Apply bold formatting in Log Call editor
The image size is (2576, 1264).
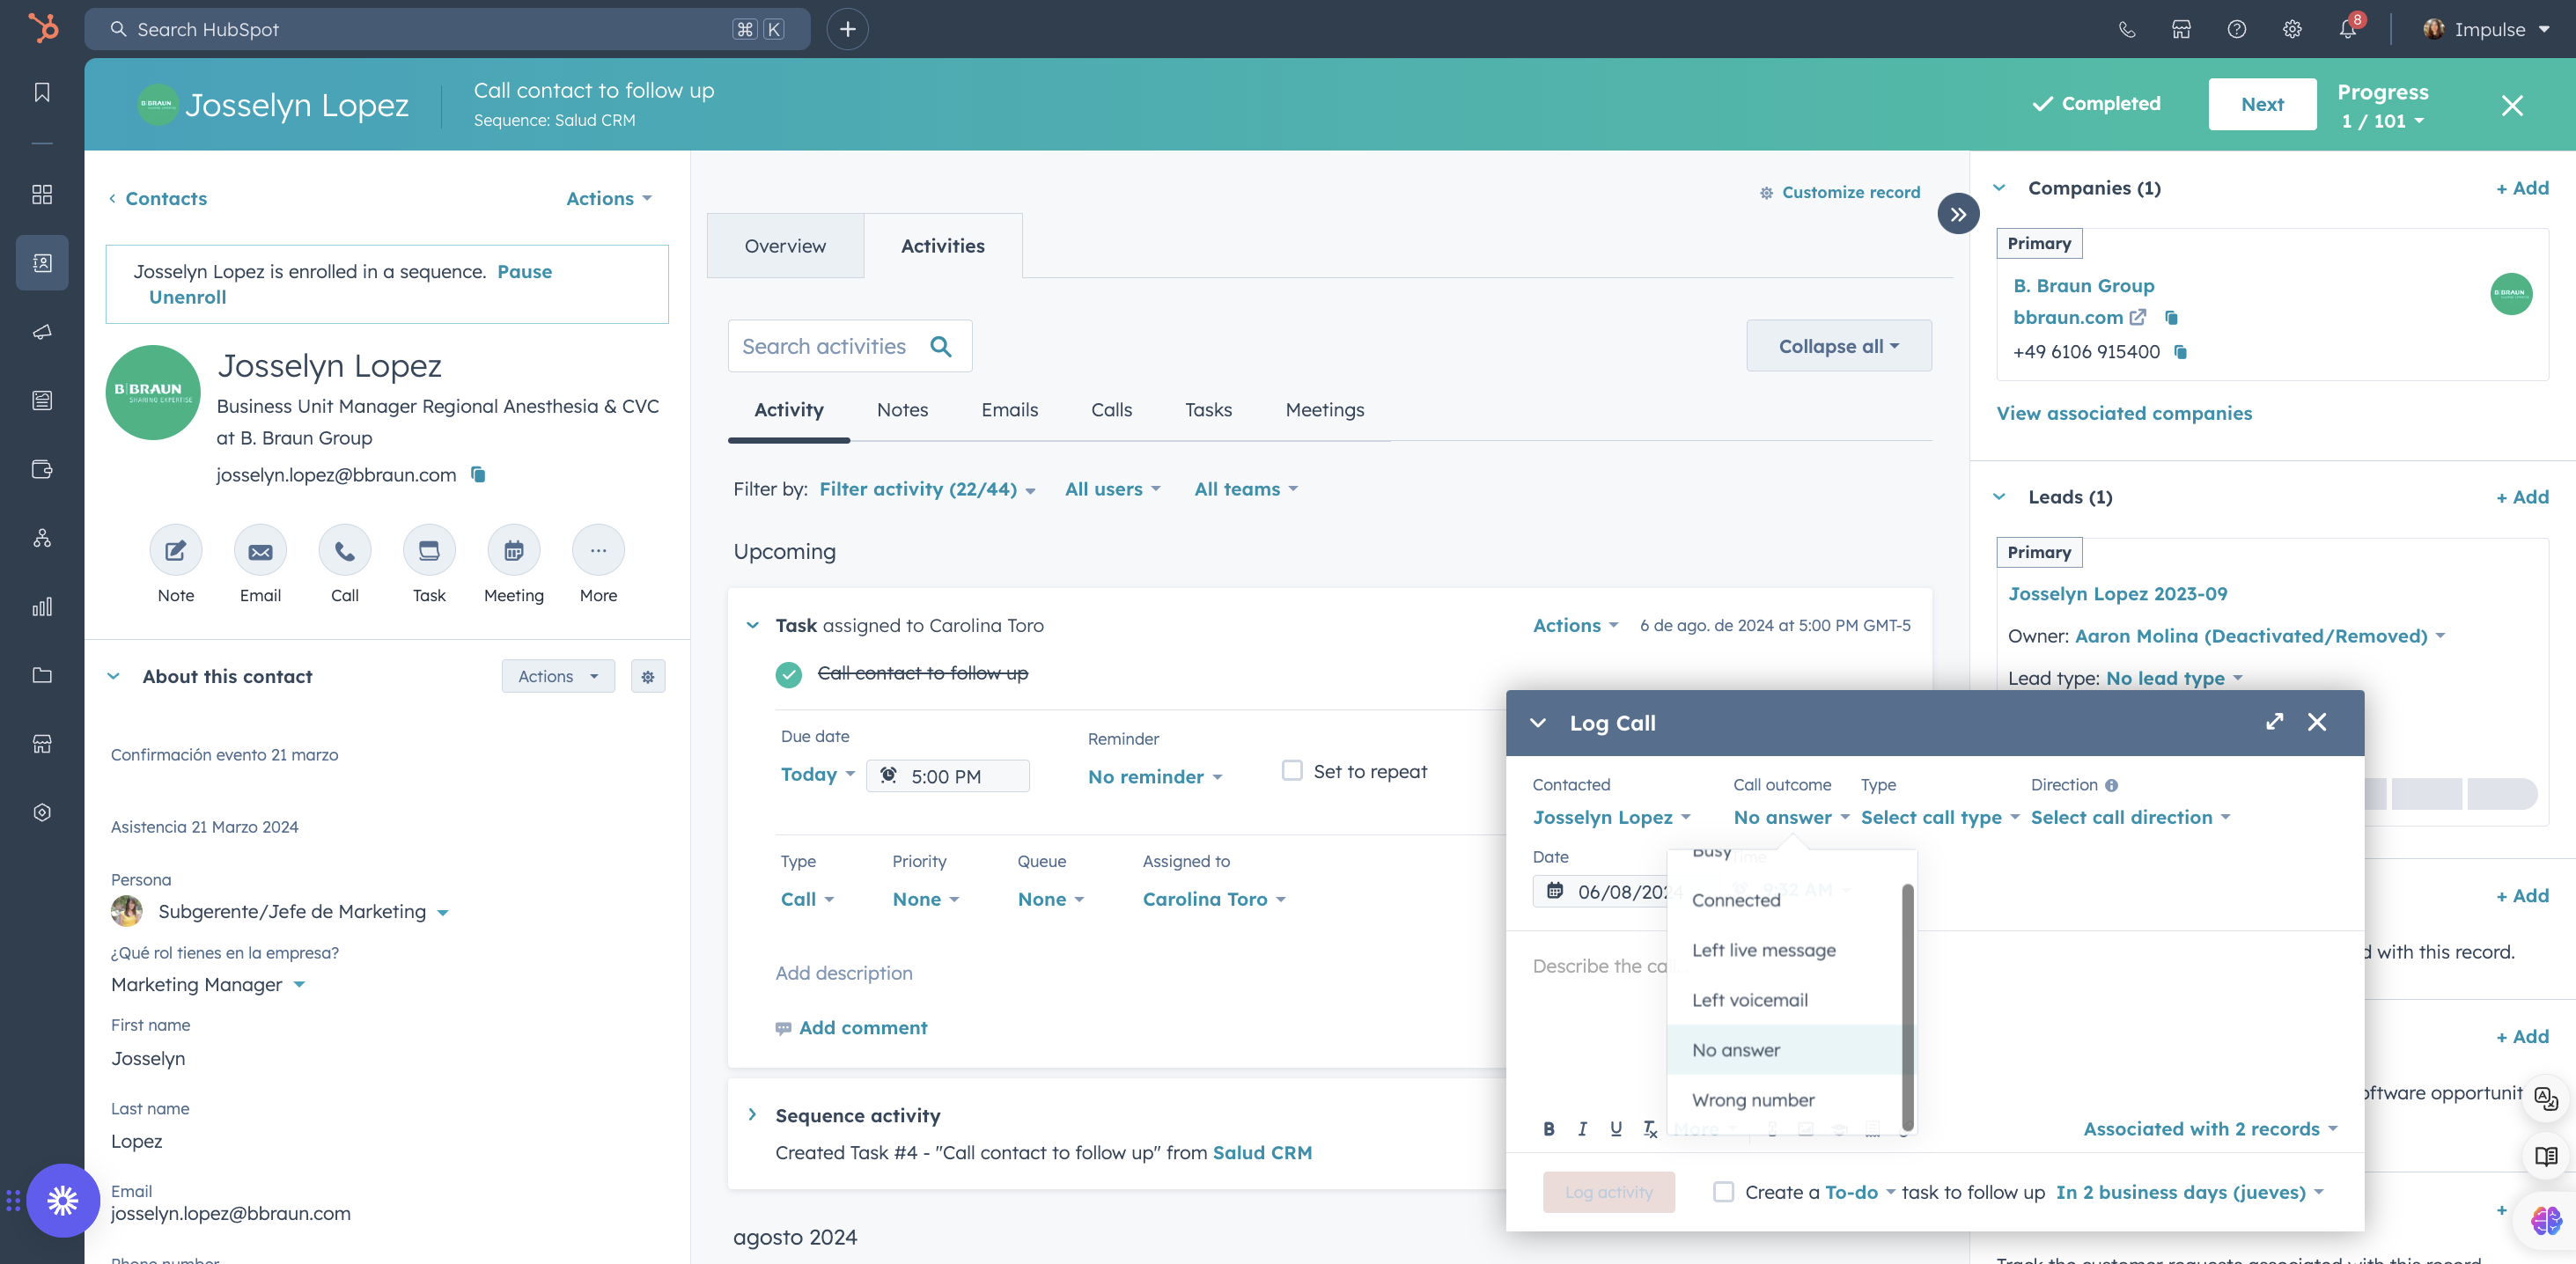pos(1548,1129)
